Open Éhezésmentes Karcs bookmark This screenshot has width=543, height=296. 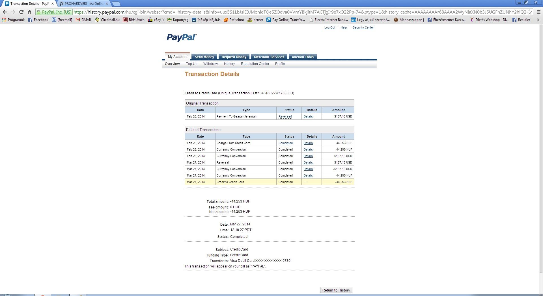coord(446,20)
